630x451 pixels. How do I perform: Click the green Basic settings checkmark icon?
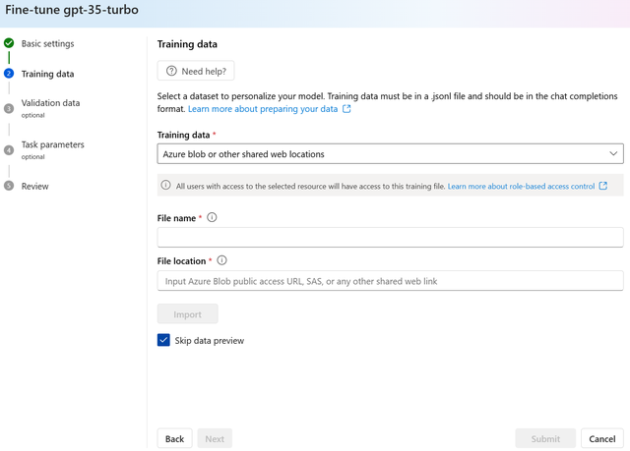point(9,43)
